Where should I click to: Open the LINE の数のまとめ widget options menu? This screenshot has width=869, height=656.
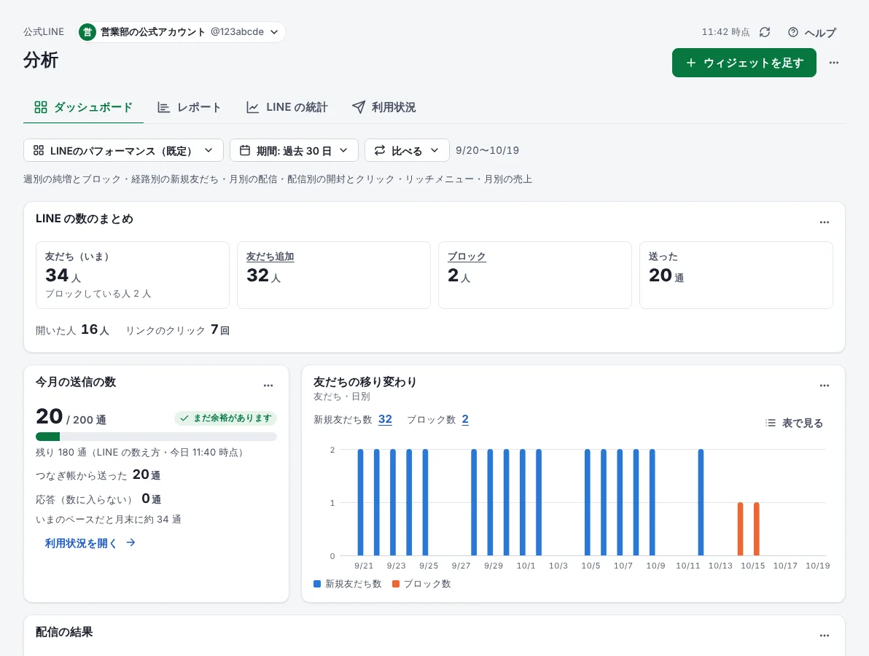(824, 222)
